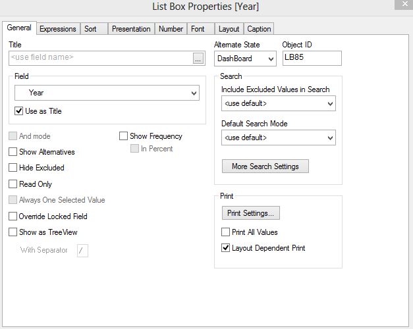The width and height of the screenshot is (413, 329).
Task: Toggle Layout Dependent Print checkbox
Action: (226, 248)
